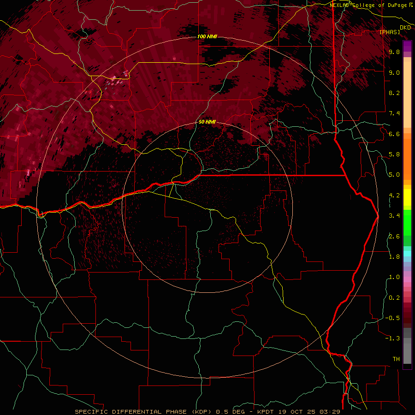415x415 pixels.
Task: Click the yellow segment of color bar
Action: 407,197
